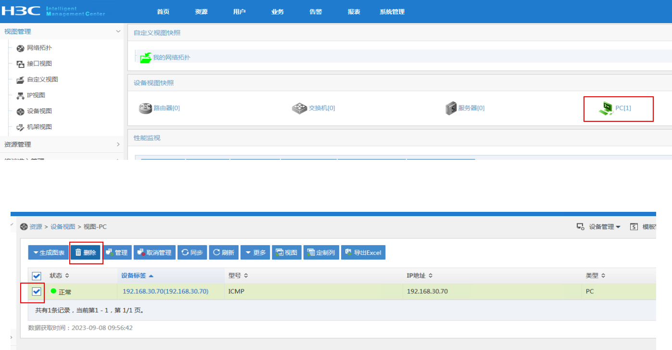The image size is (672, 350).
Task: Click the 视图-PC breadcrumb text
Action: click(95, 227)
